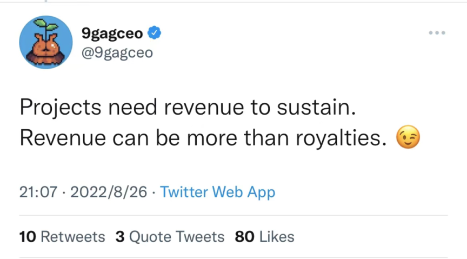
Task: Click the 2022/8/26 date
Action: pos(109,192)
